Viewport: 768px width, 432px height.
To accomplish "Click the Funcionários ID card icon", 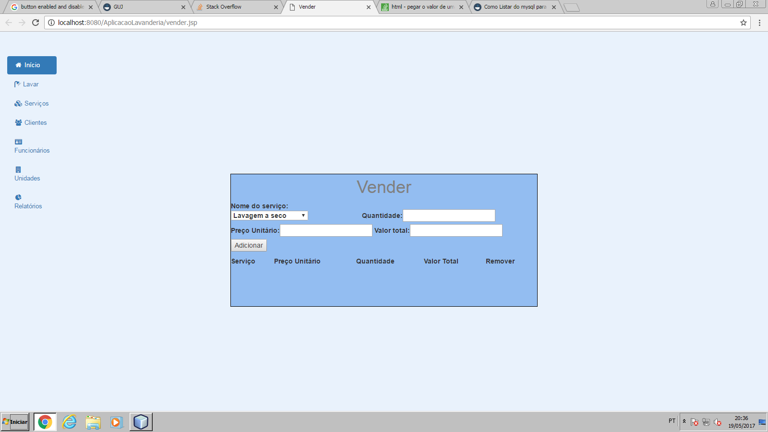I will [x=18, y=142].
